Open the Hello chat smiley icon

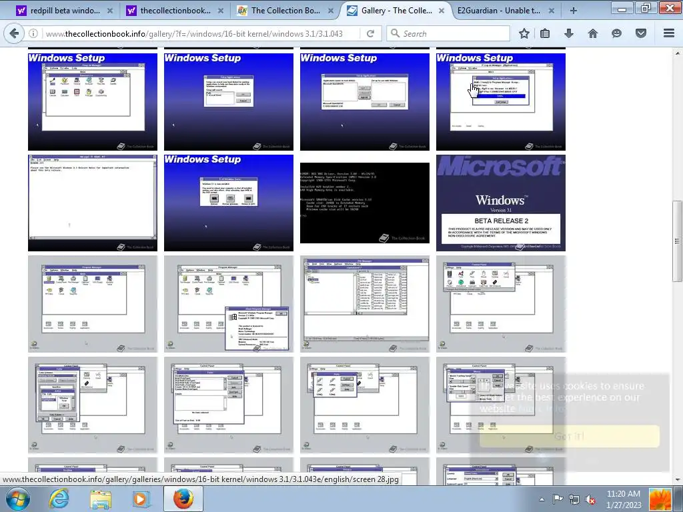coord(616,33)
